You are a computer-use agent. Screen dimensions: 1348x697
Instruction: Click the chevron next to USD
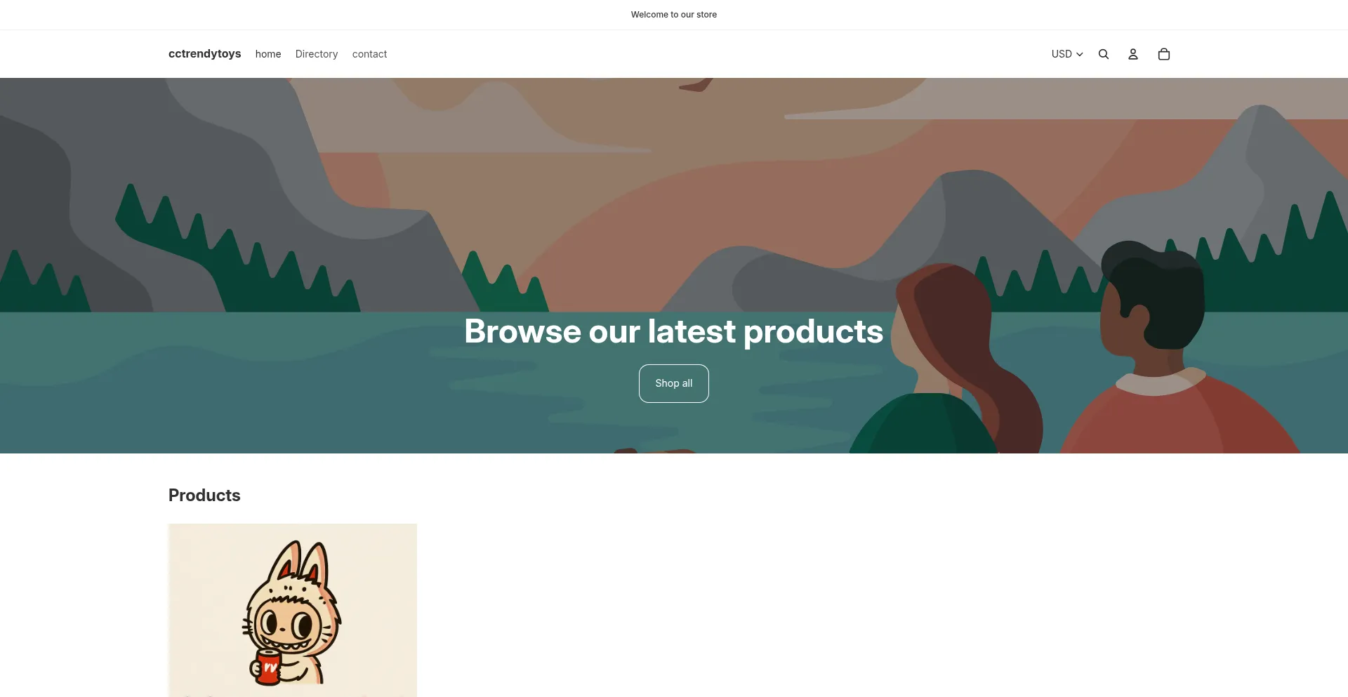click(1080, 54)
